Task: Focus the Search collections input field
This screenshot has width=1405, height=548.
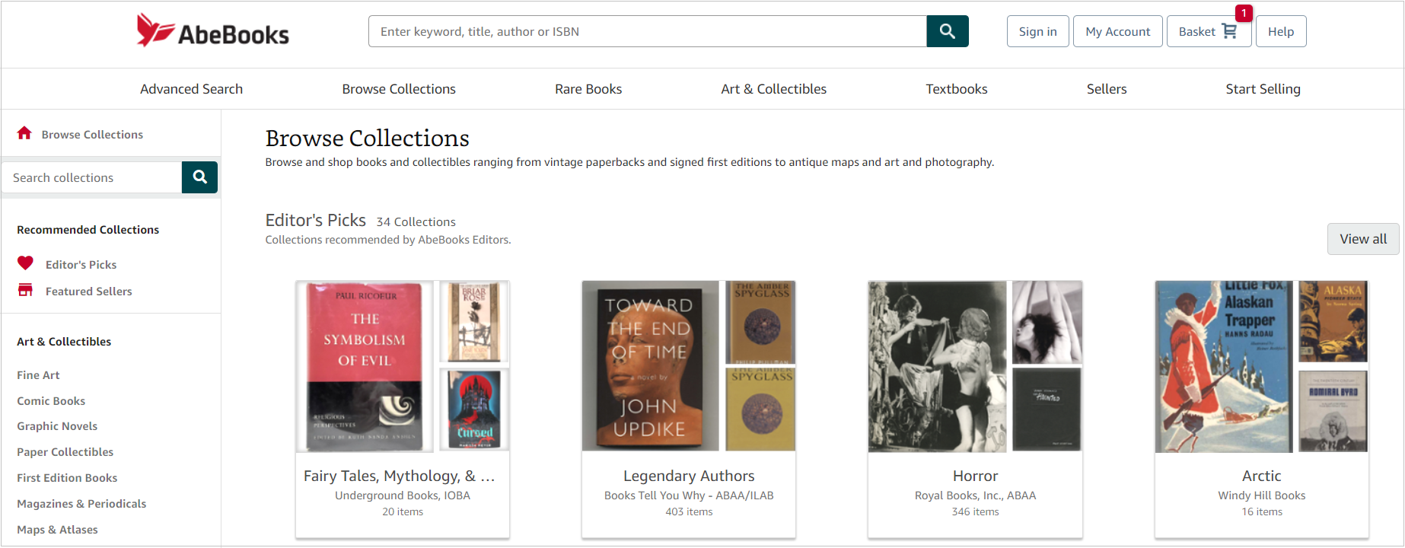Action: coord(92,177)
